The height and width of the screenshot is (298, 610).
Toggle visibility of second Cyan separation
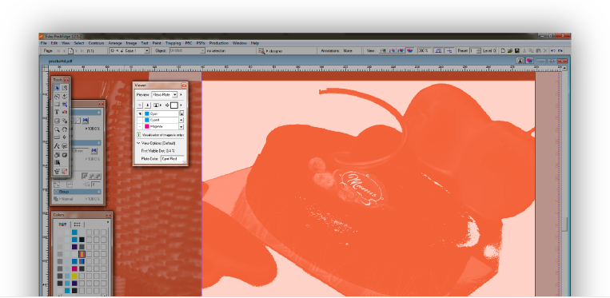pos(140,120)
